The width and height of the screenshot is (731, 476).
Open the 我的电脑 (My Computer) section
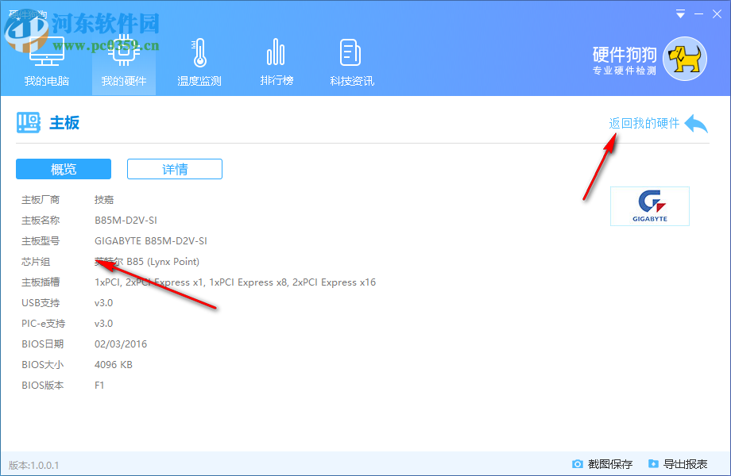tap(45, 59)
